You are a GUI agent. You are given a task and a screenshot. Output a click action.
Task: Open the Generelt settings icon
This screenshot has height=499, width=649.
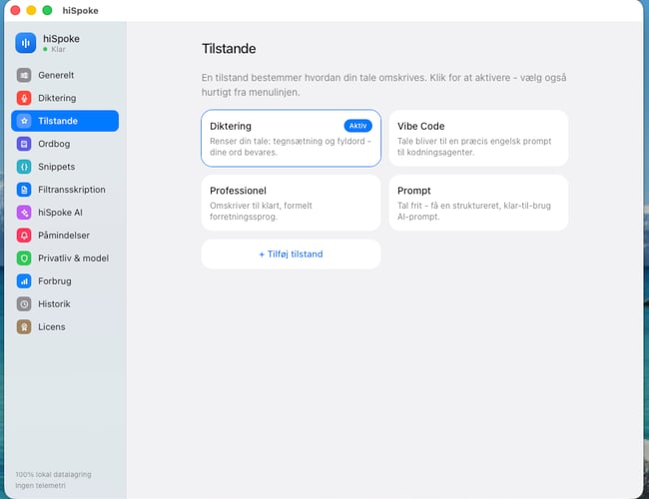pos(24,75)
